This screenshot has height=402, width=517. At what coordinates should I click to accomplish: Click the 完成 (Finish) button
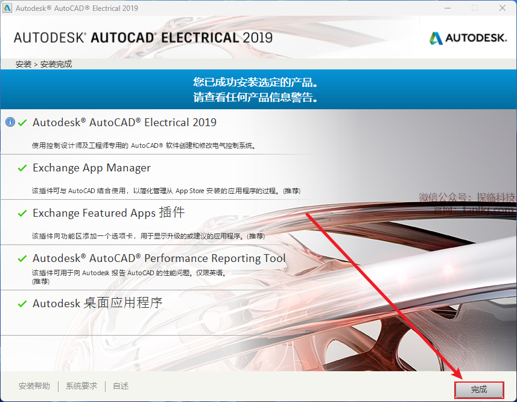coord(479,390)
